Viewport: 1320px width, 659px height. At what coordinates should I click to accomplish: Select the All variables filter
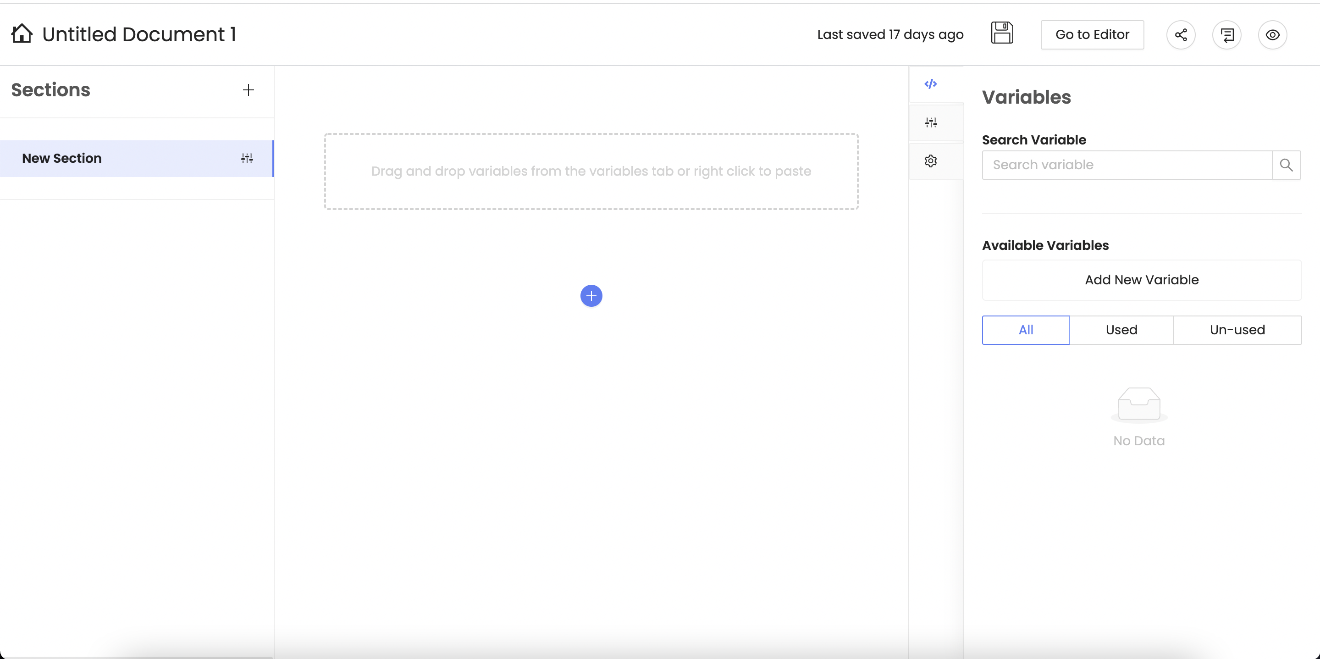[x=1025, y=330]
